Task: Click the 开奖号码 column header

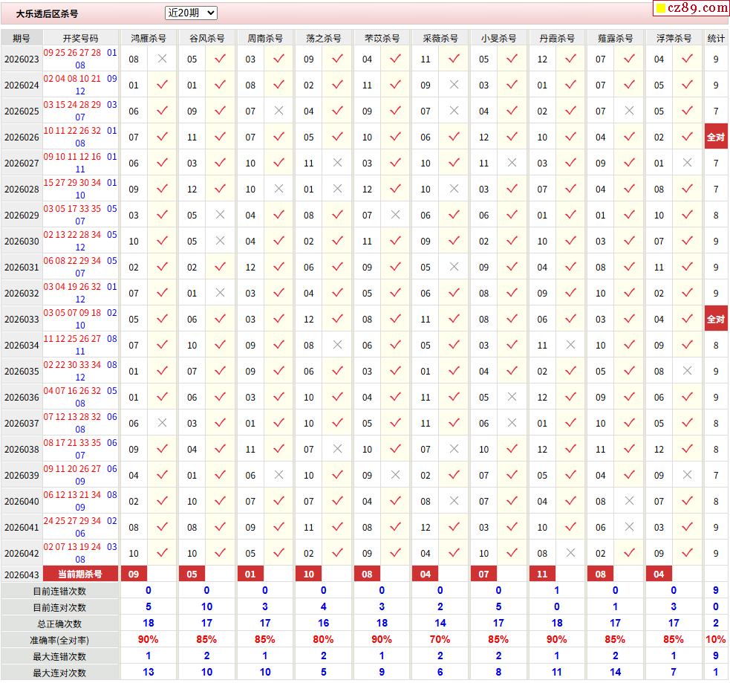Action: (x=80, y=38)
